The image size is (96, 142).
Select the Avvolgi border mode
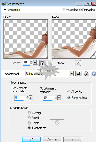(x=29, y=113)
